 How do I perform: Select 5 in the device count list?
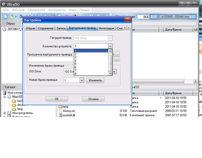tap(91, 64)
